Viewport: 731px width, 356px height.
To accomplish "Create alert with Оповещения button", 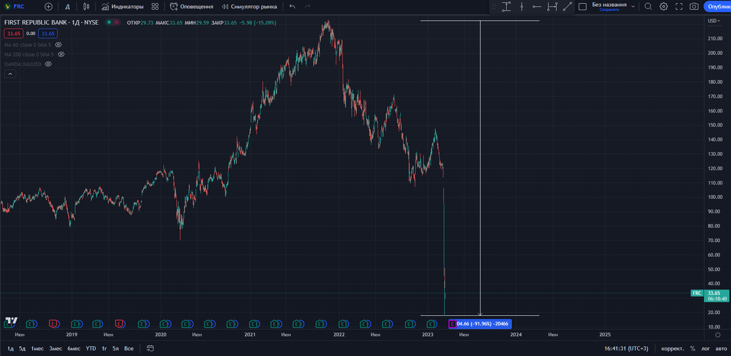I will click(x=191, y=7).
